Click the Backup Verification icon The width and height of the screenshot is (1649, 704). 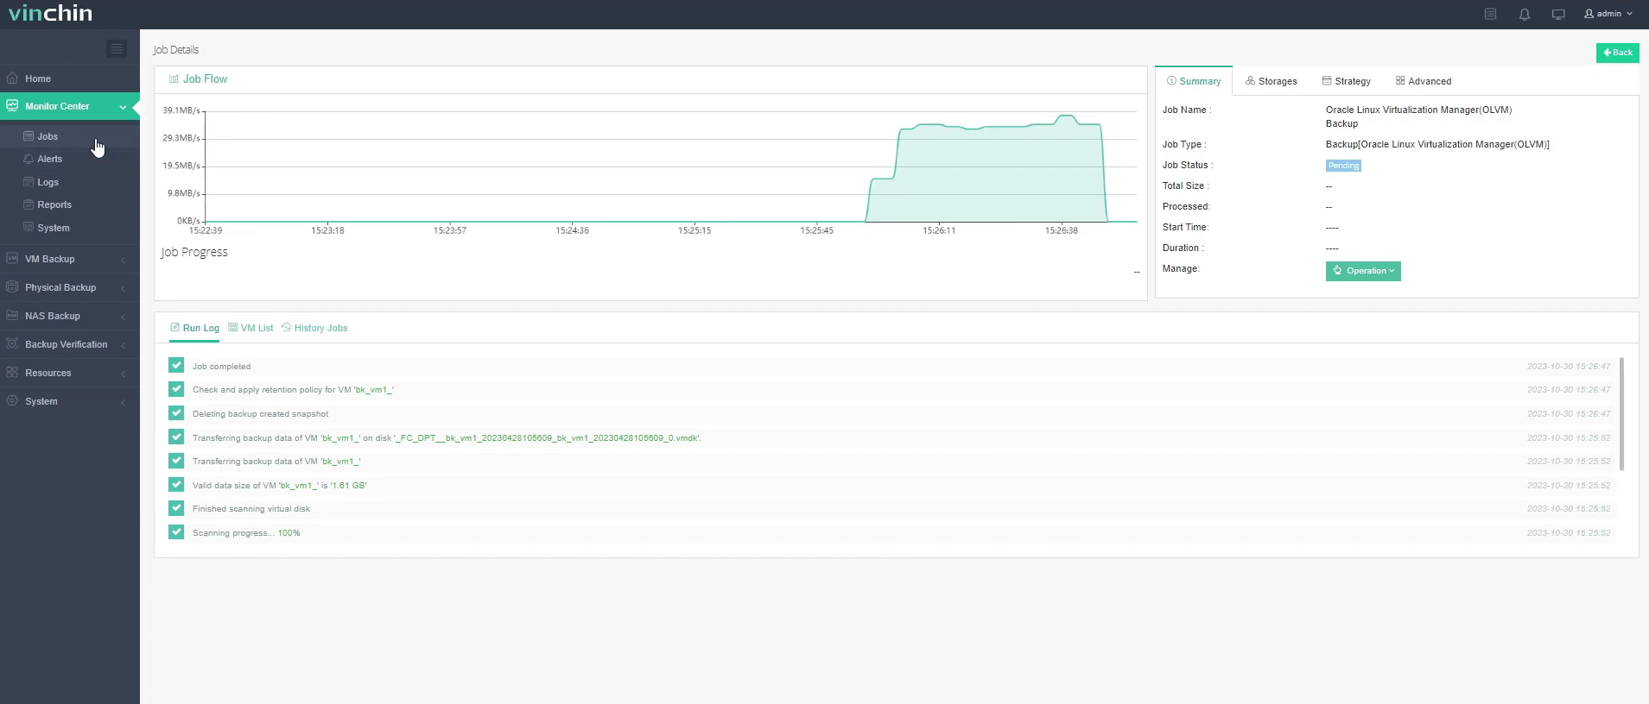tap(12, 344)
